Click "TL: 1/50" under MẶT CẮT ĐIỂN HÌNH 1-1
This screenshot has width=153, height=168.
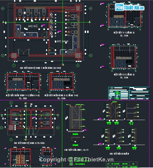[23, 98]
